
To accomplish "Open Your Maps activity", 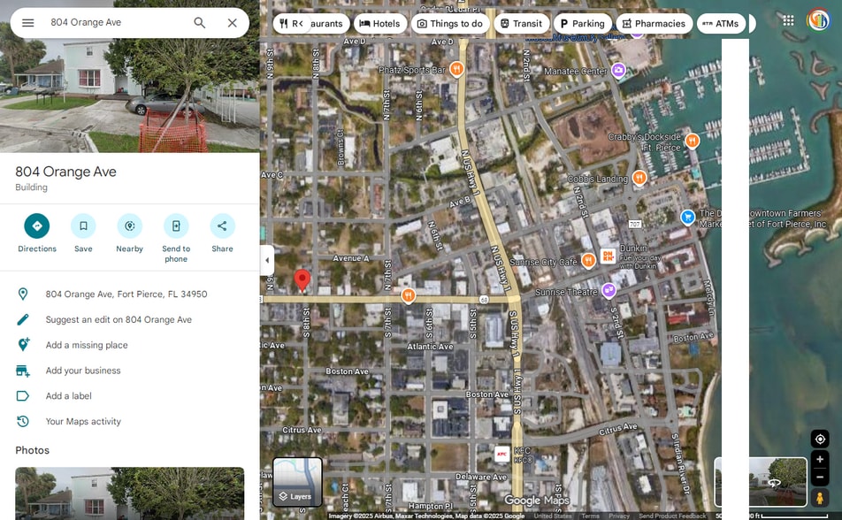I will click(83, 422).
